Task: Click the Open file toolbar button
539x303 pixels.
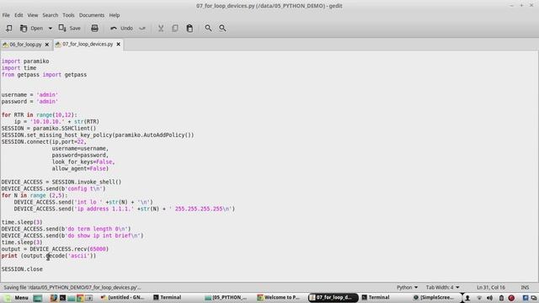Action: [x=31, y=28]
